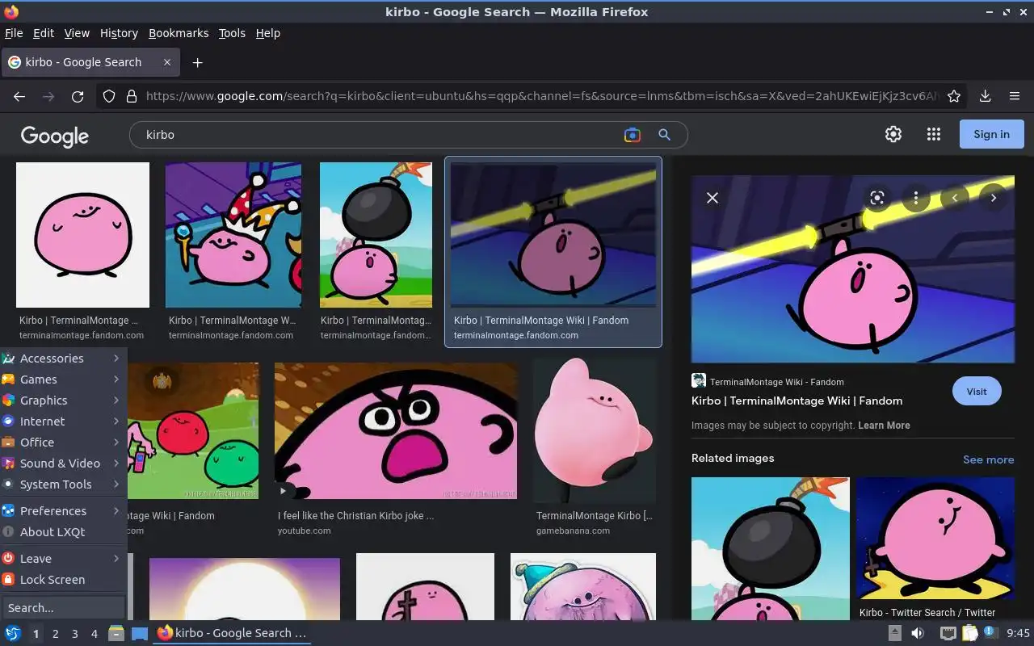The height and width of the screenshot is (646, 1034).
Task: Click the application menu Search field
Action: 63,608
